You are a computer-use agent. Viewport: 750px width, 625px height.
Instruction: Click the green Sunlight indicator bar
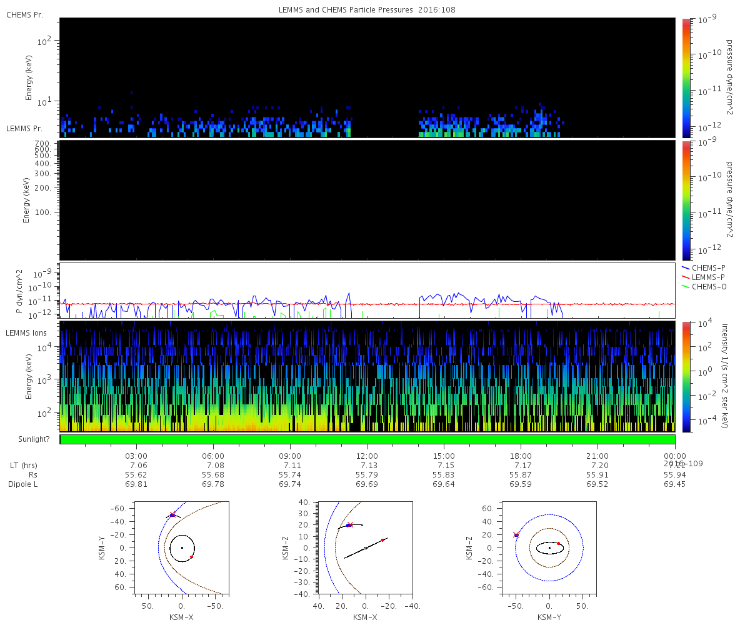pyautogui.click(x=367, y=439)
